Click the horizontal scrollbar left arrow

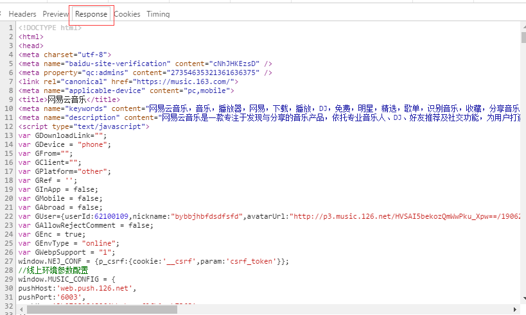coord(21,309)
